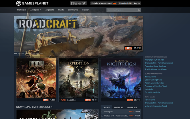The width and height of the screenshot is (190, 119).
Task: Expand the Alle Spiele dropdown menu
Action: click(x=36, y=10)
